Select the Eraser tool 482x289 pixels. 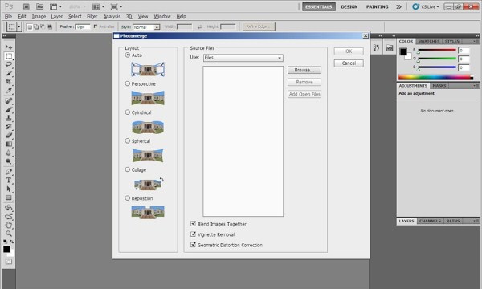9,135
